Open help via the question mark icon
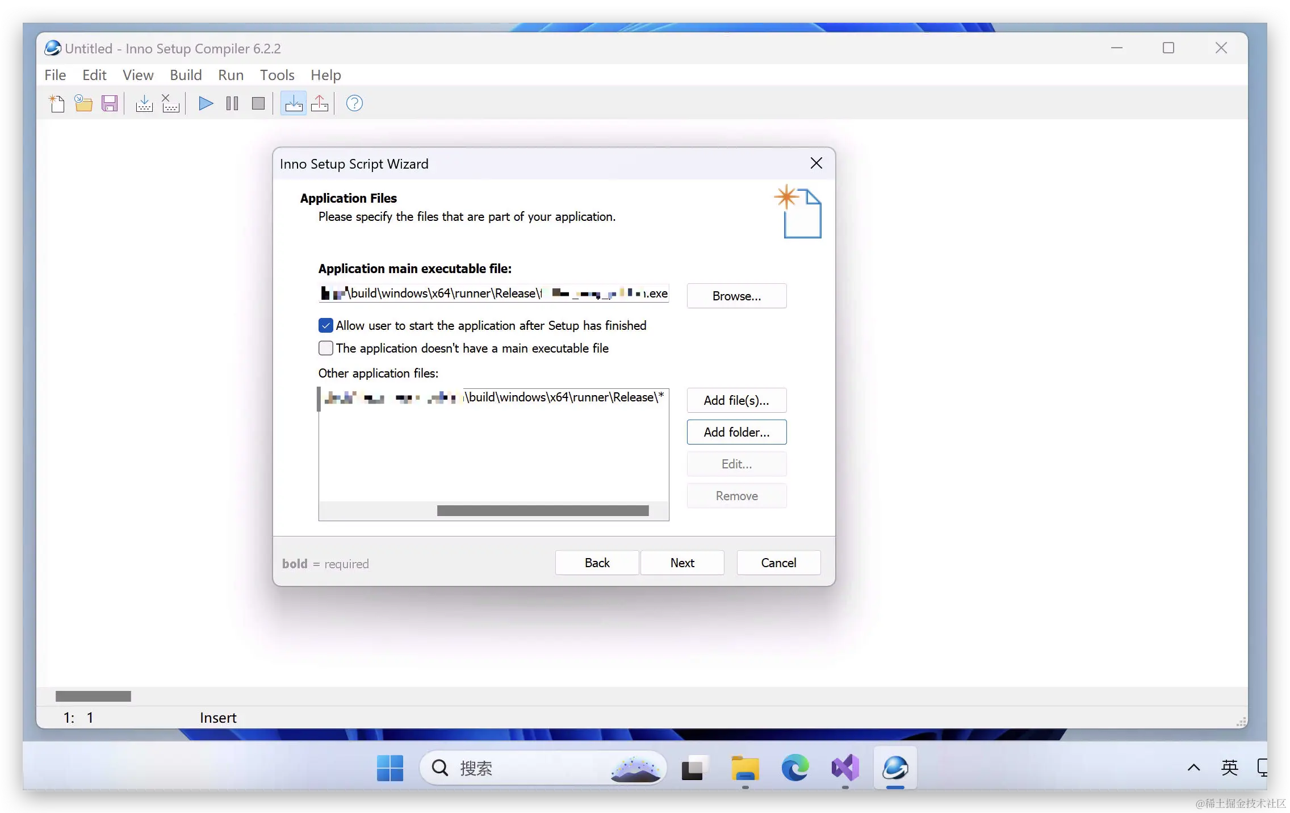This screenshot has height=813, width=1290. coord(354,103)
